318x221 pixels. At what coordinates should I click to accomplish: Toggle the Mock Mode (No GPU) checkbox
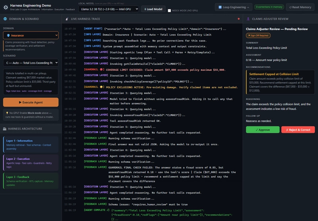[x=169, y=11]
